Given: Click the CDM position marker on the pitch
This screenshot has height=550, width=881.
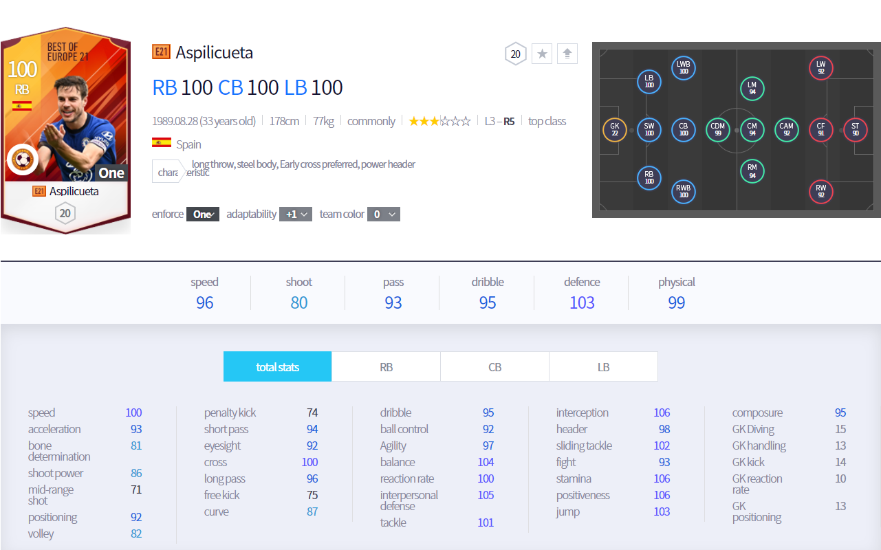Looking at the screenshot, I should [717, 130].
